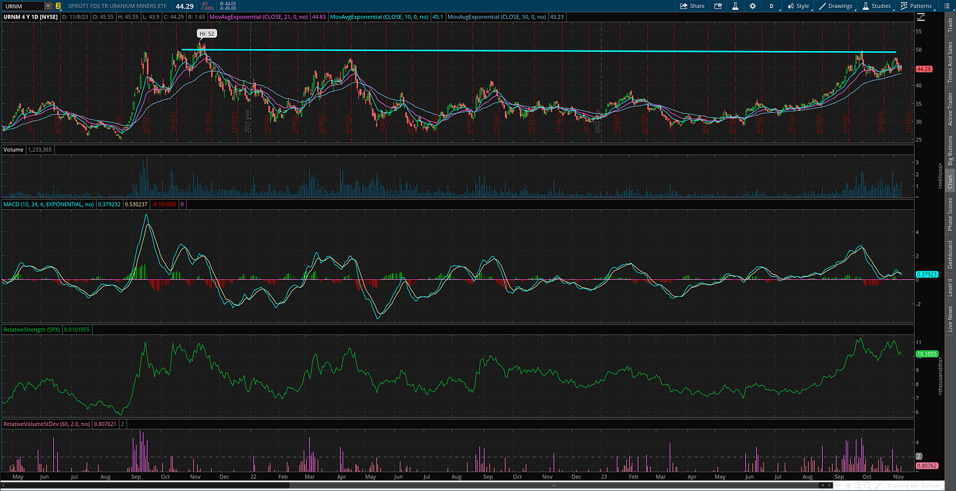The width and height of the screenshot is (956, 491).
Task: Click the 44.29 last price in header
Action: [185, 6]
